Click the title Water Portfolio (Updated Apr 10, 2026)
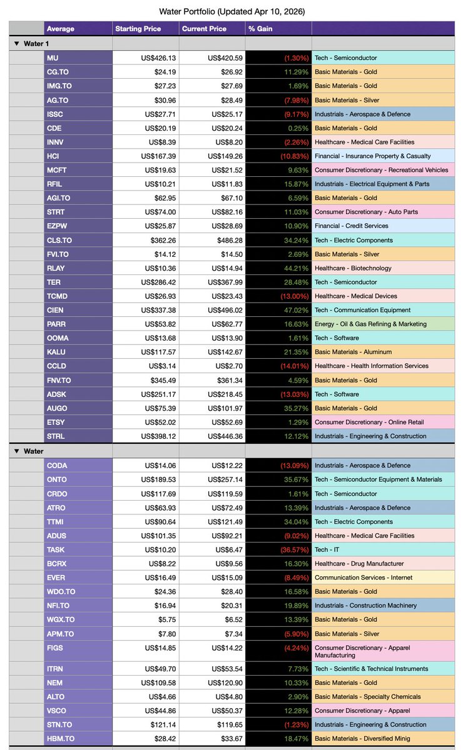Screen dimensions: 463x750 click(x=232, y=11)
